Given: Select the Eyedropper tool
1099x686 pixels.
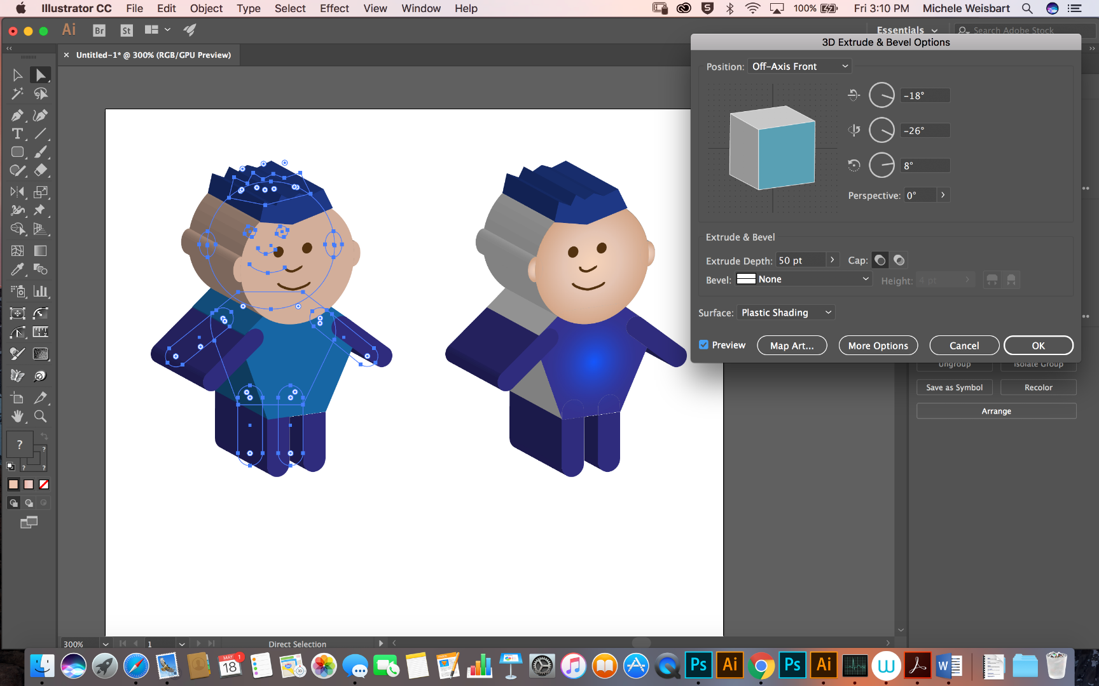Looking at the screenshot, I should [x=17, y=269].
